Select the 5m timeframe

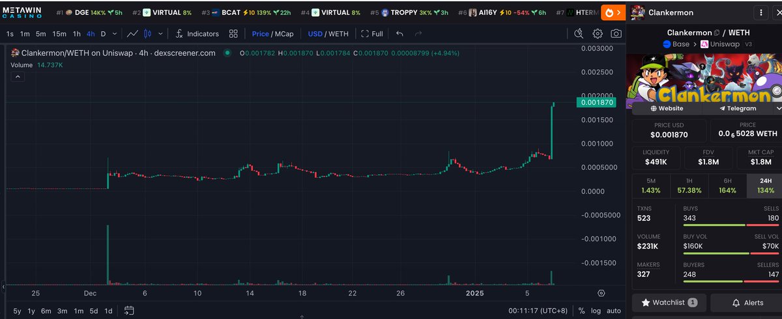(40, 33)
